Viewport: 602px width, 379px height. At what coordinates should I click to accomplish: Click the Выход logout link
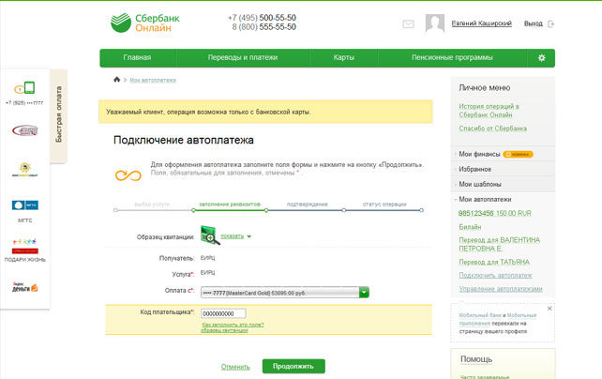click(534, 23)
